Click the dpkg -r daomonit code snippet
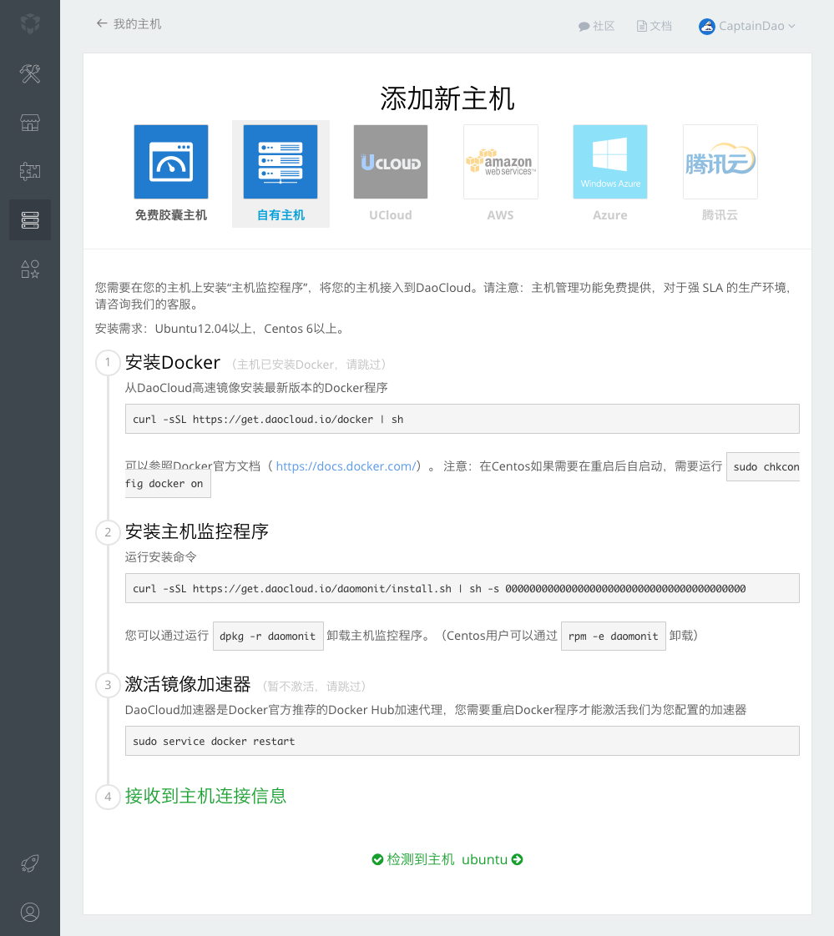Screen dimensions: 834x936 268,637
